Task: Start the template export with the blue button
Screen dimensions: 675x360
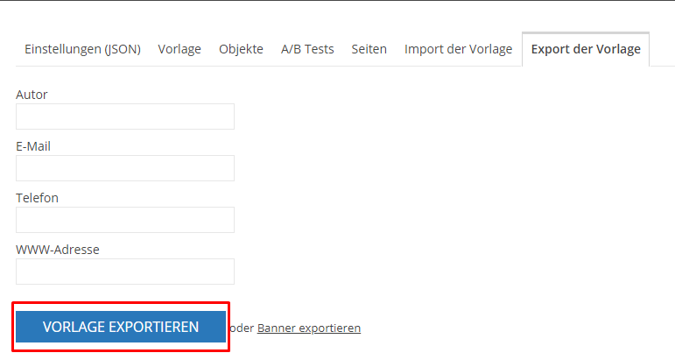Action: pyautogui.click(x=121, y=327)
